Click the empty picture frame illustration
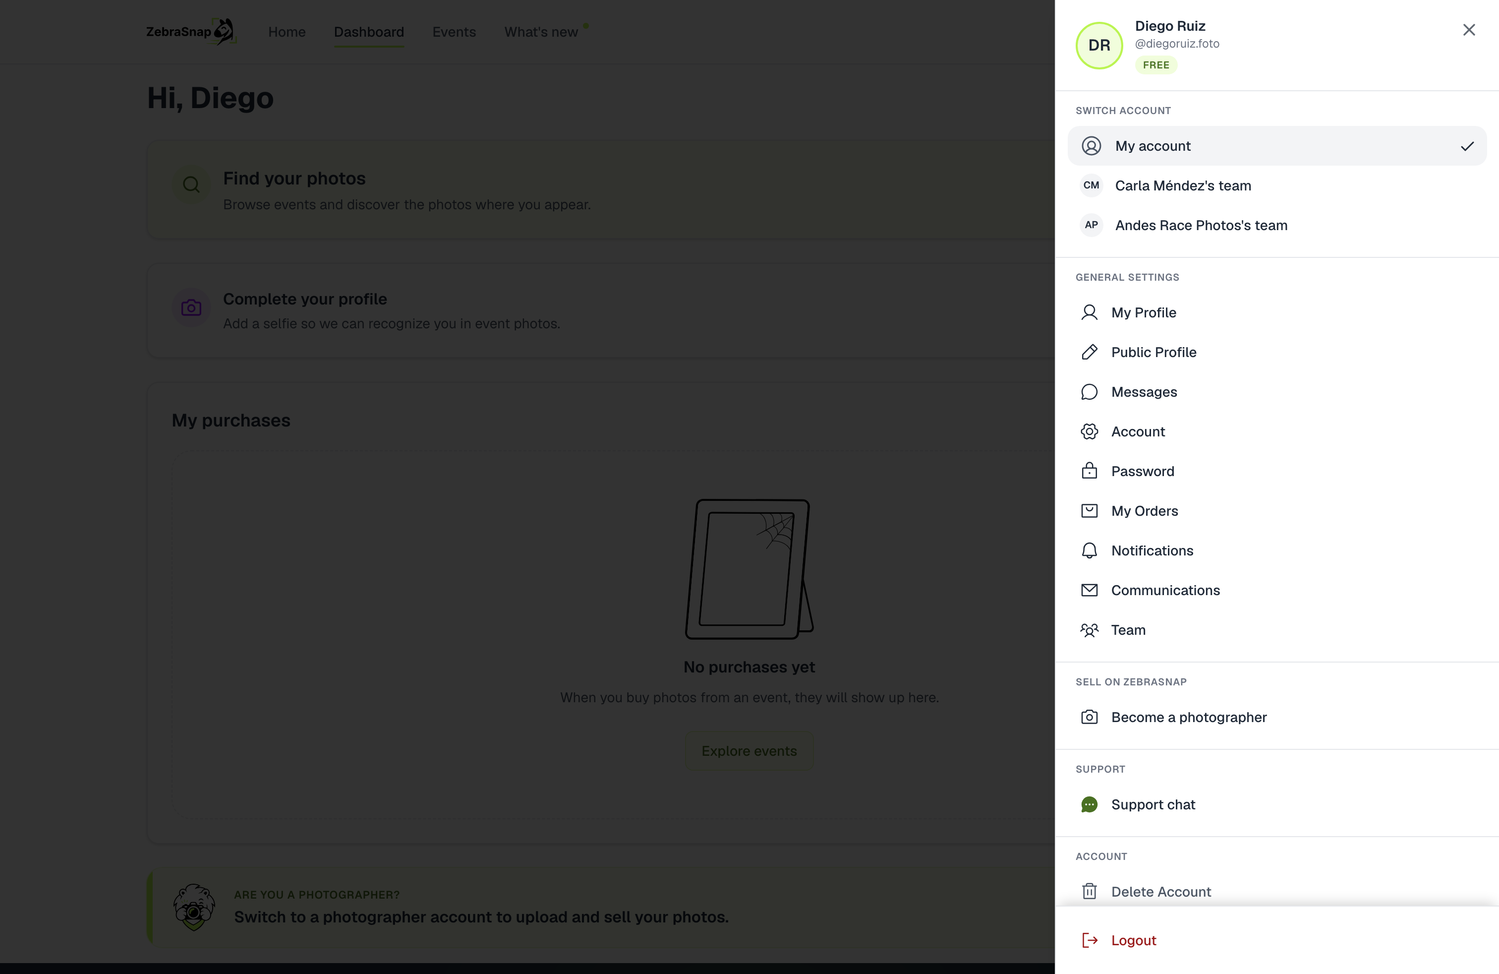Image resolution: width=1499 pixels, height=974 pixels. [749, 569]
